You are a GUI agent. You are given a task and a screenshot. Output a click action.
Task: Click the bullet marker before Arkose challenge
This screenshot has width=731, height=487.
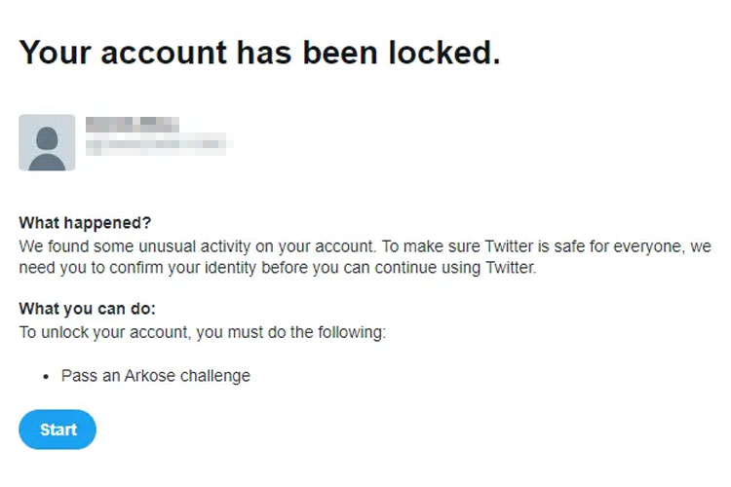click(x=46, y=376)
